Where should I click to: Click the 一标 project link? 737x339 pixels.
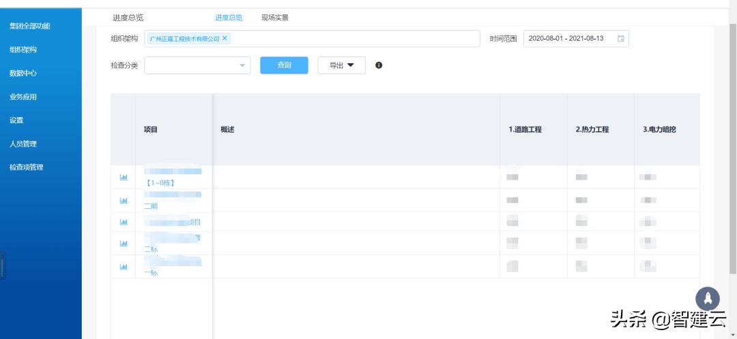(151, 272)
